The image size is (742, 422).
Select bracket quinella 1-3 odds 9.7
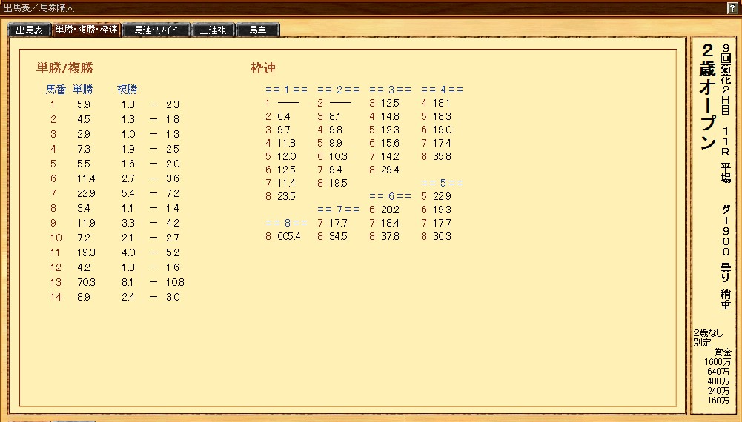click(284, 130)
